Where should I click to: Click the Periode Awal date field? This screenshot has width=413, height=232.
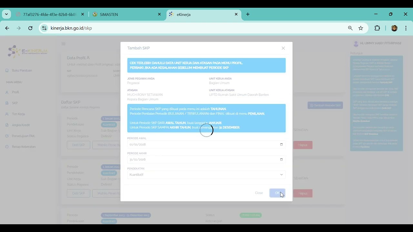click(206, 144)
